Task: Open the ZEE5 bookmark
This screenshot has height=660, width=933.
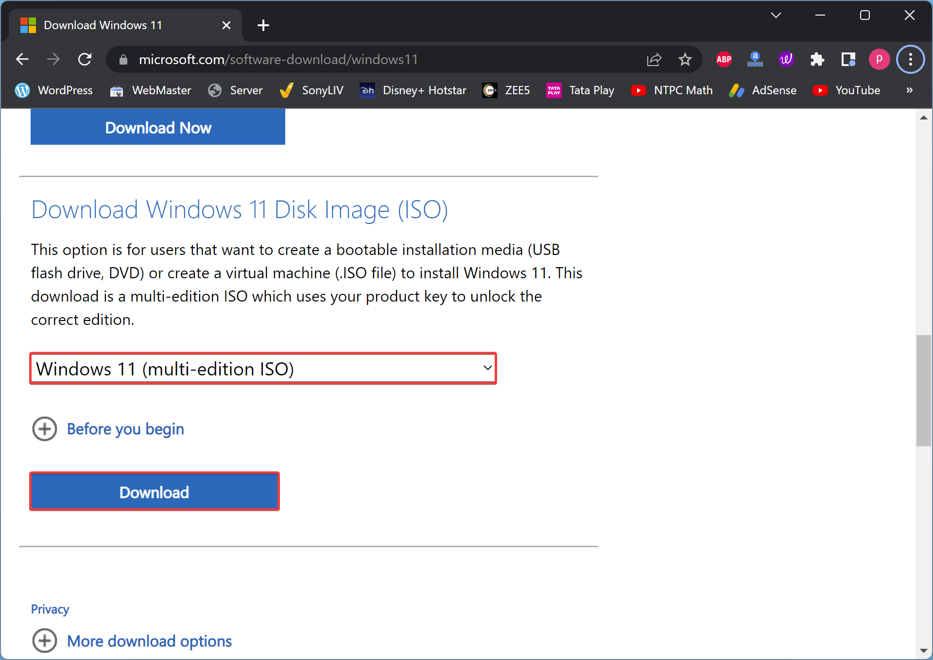Action: (506, 90)
